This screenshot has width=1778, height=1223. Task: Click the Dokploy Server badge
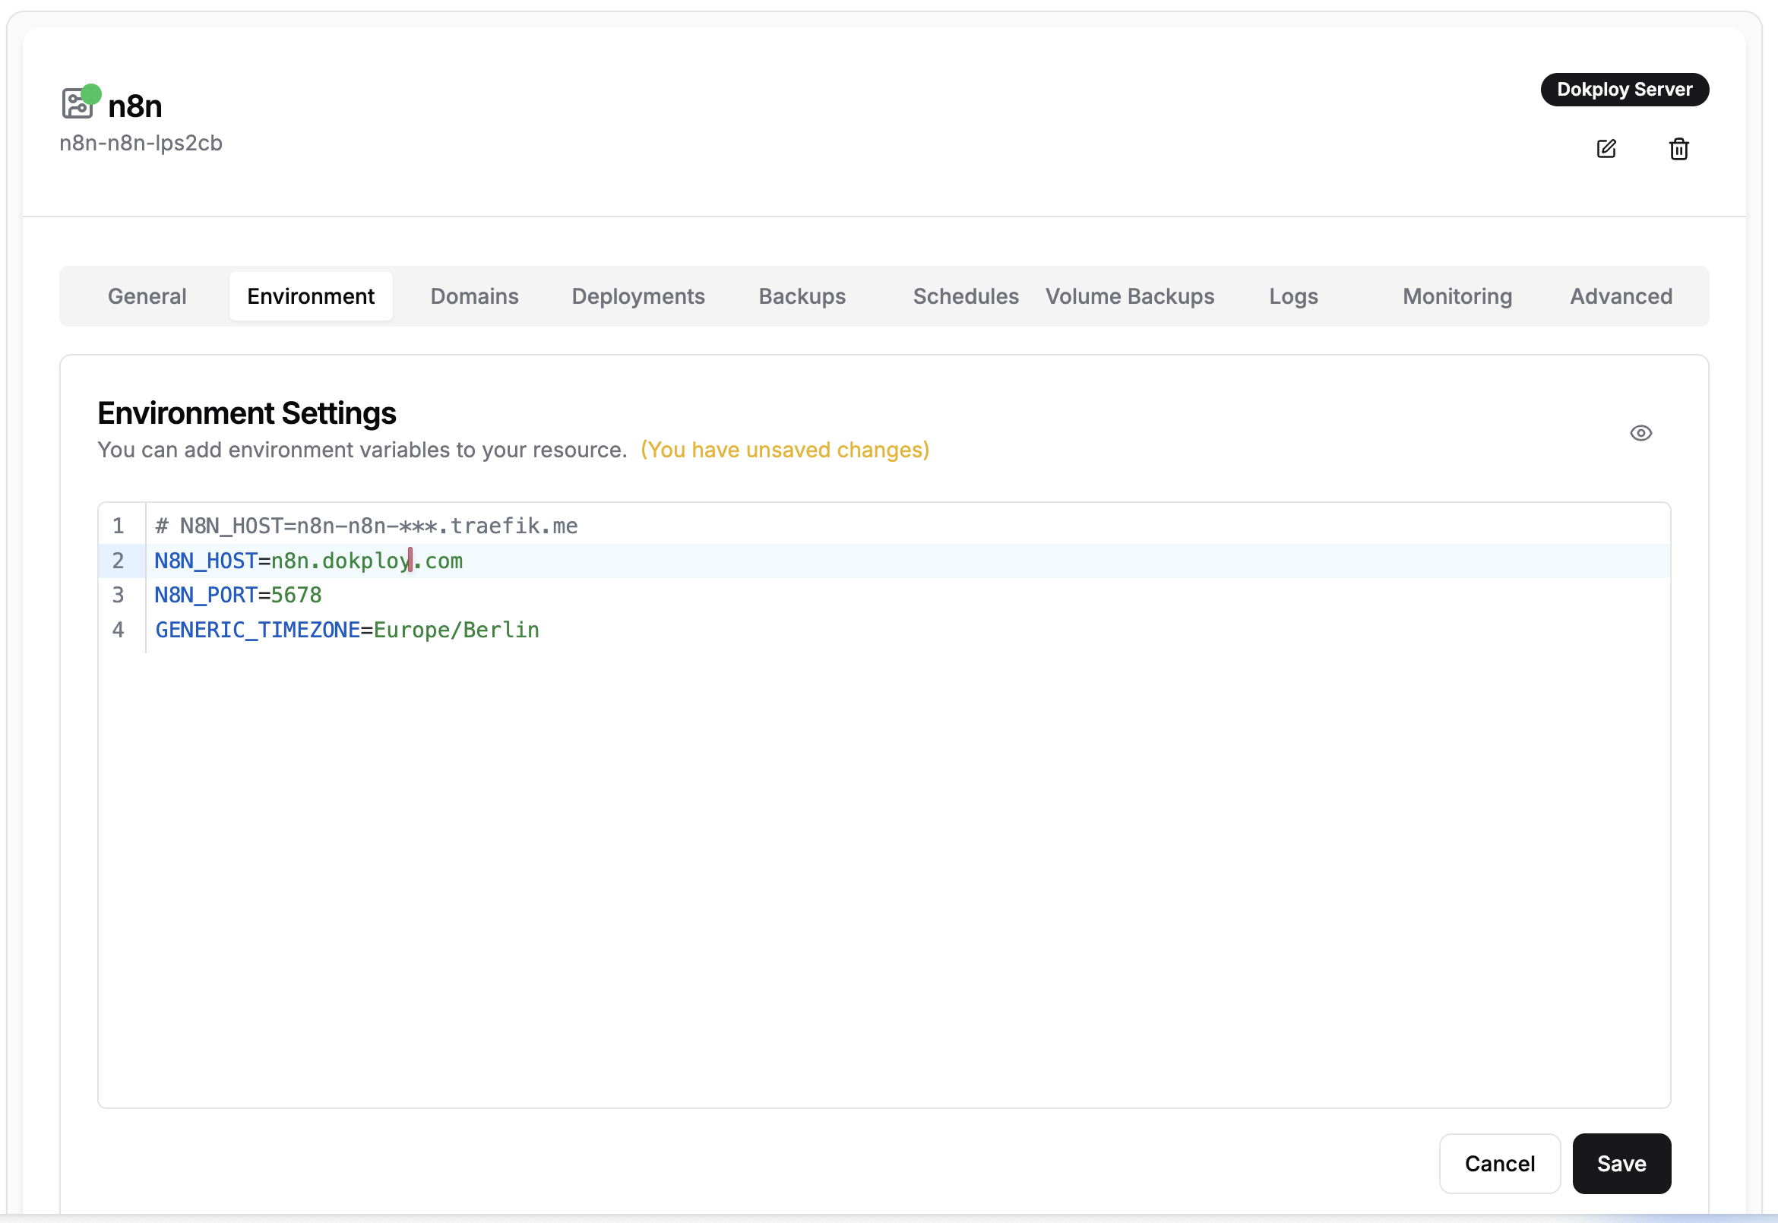(1624, 90)
